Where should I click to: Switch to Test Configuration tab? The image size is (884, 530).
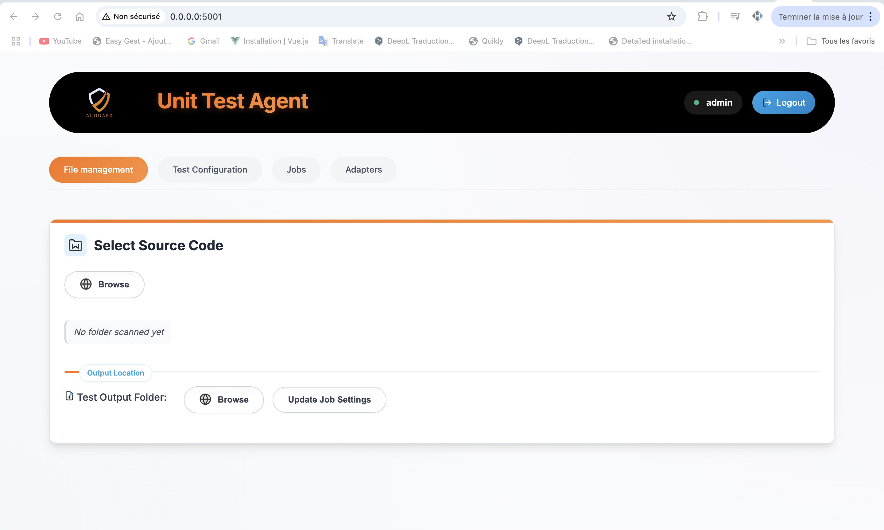pos(210,170)
